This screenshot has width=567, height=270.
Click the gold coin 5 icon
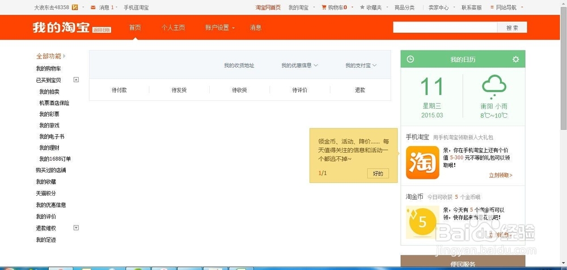(422, 222)
